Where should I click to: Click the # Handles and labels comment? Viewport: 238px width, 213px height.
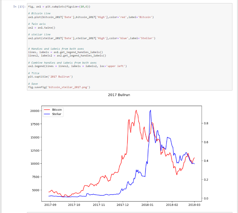click(56, 49)
